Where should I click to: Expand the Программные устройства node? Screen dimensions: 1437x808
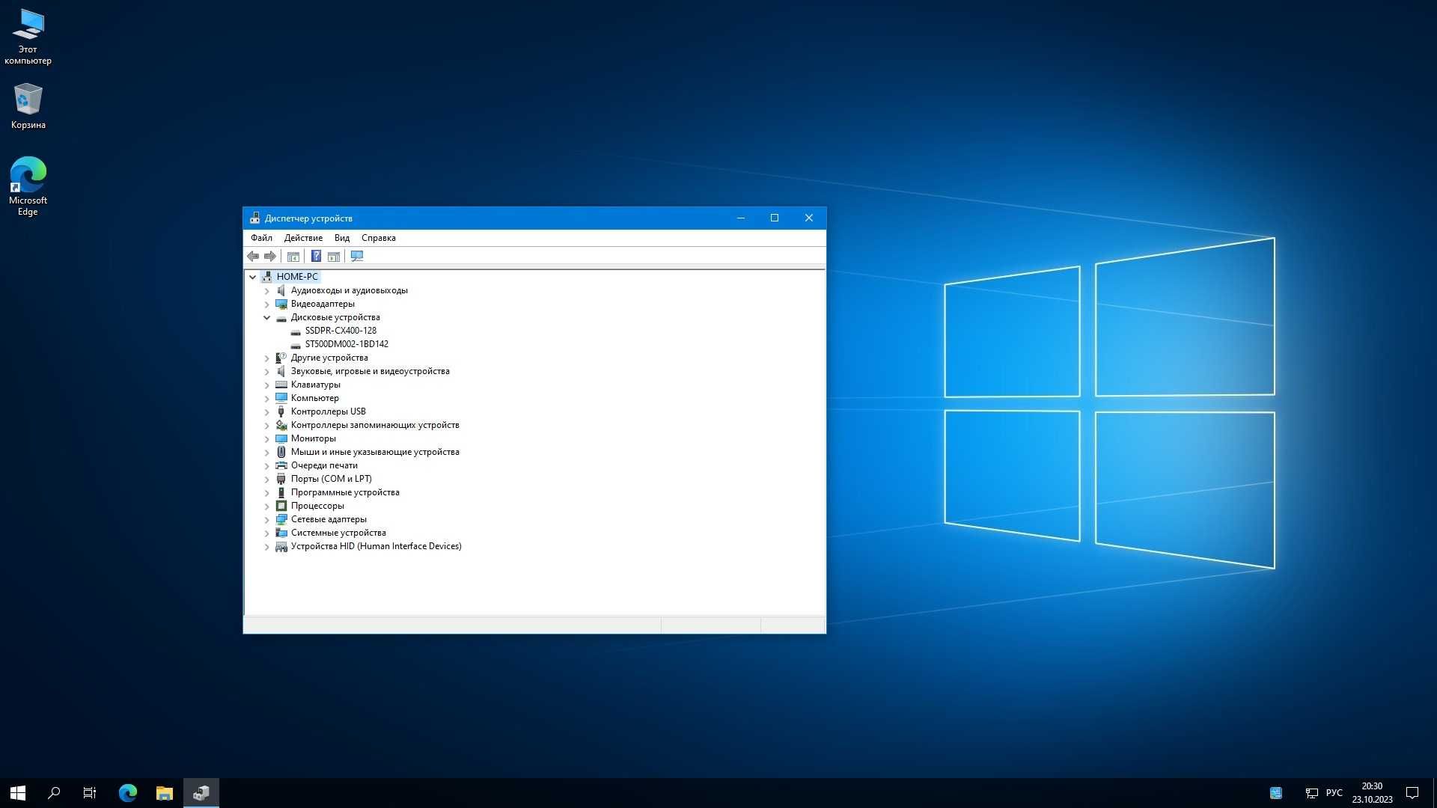pos(266,492)
